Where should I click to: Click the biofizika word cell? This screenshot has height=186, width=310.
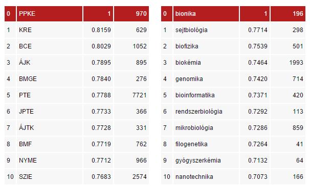tap(206, 46)
